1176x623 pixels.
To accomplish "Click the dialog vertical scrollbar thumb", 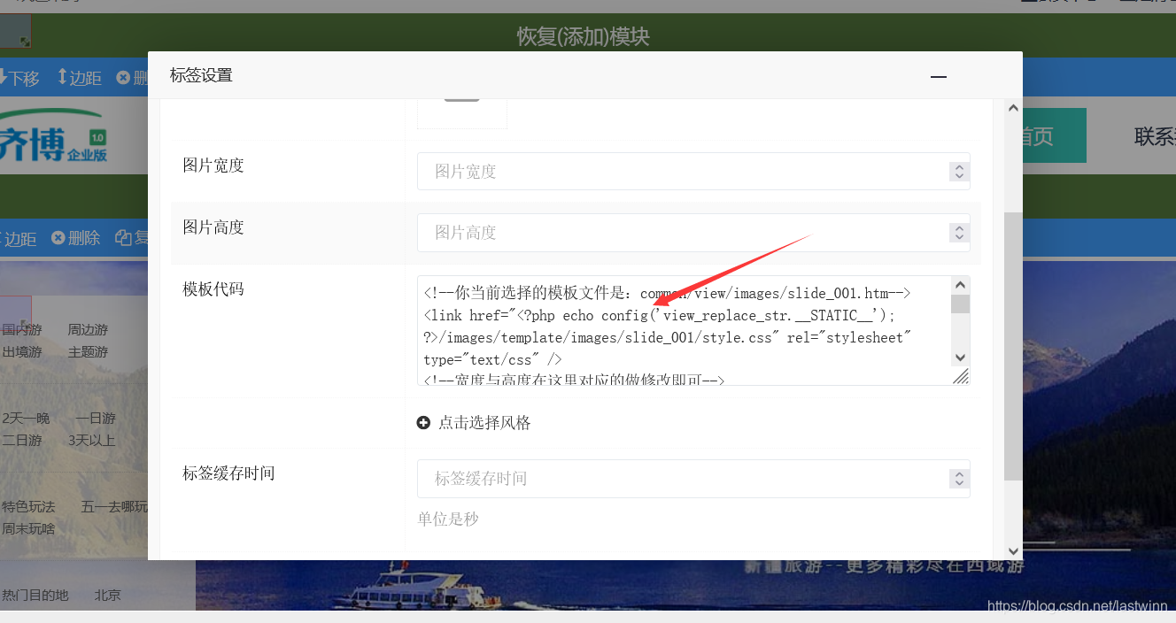I will (x=1013, y=346).
